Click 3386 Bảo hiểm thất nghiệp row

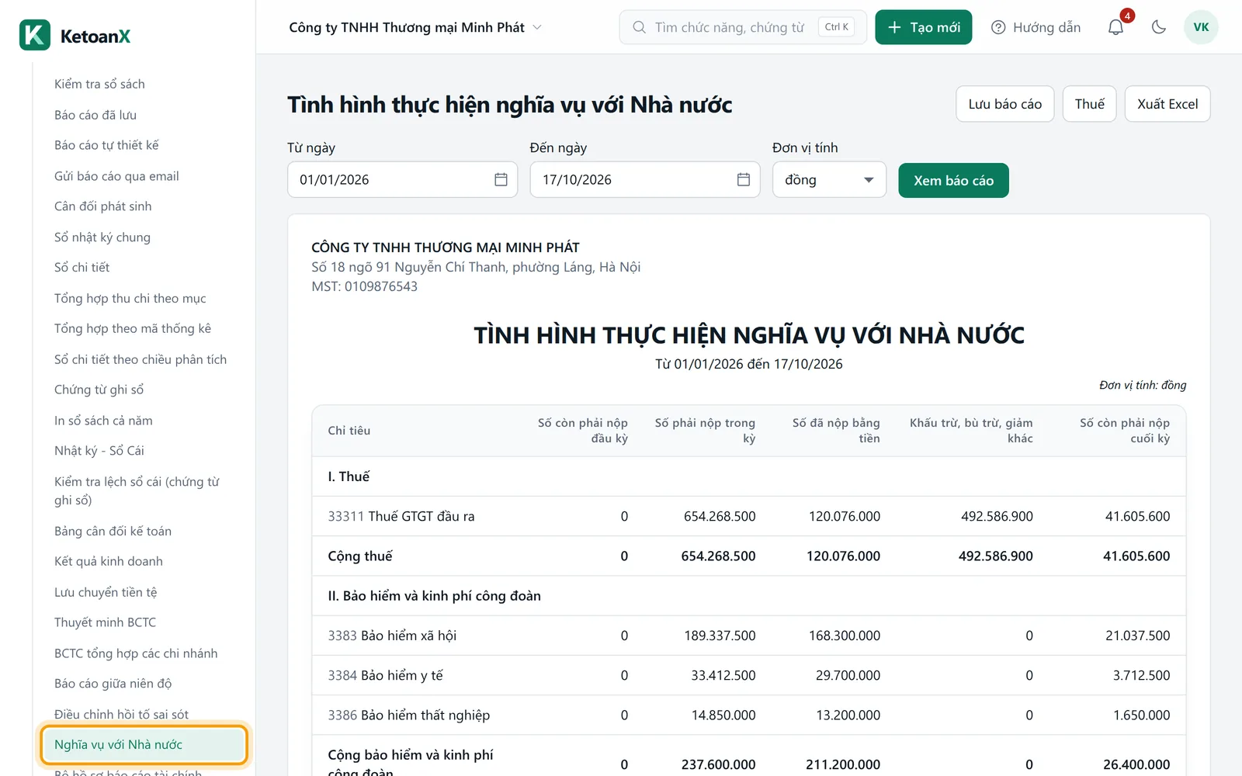click(749, 715)
